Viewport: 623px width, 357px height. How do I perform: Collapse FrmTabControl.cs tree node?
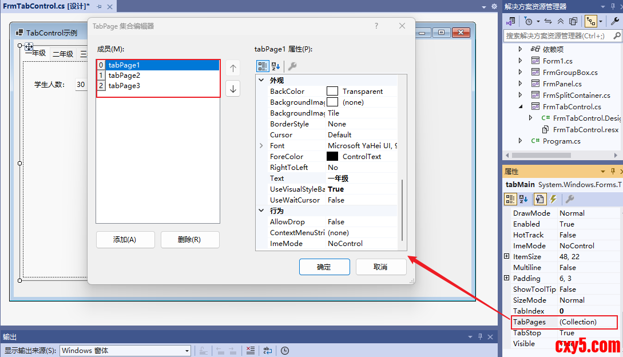coord(521,106)
